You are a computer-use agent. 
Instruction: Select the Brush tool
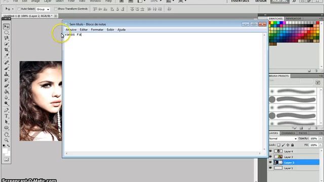click(x=7, y=68)
